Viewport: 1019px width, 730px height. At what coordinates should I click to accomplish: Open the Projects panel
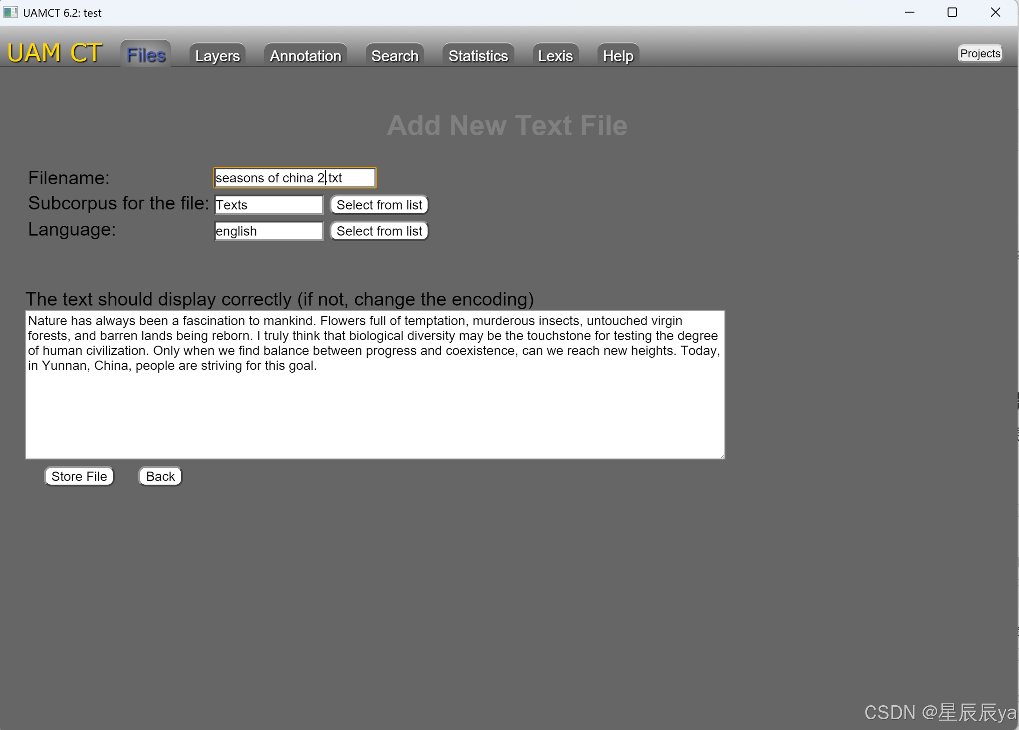(x=979, y=53)
